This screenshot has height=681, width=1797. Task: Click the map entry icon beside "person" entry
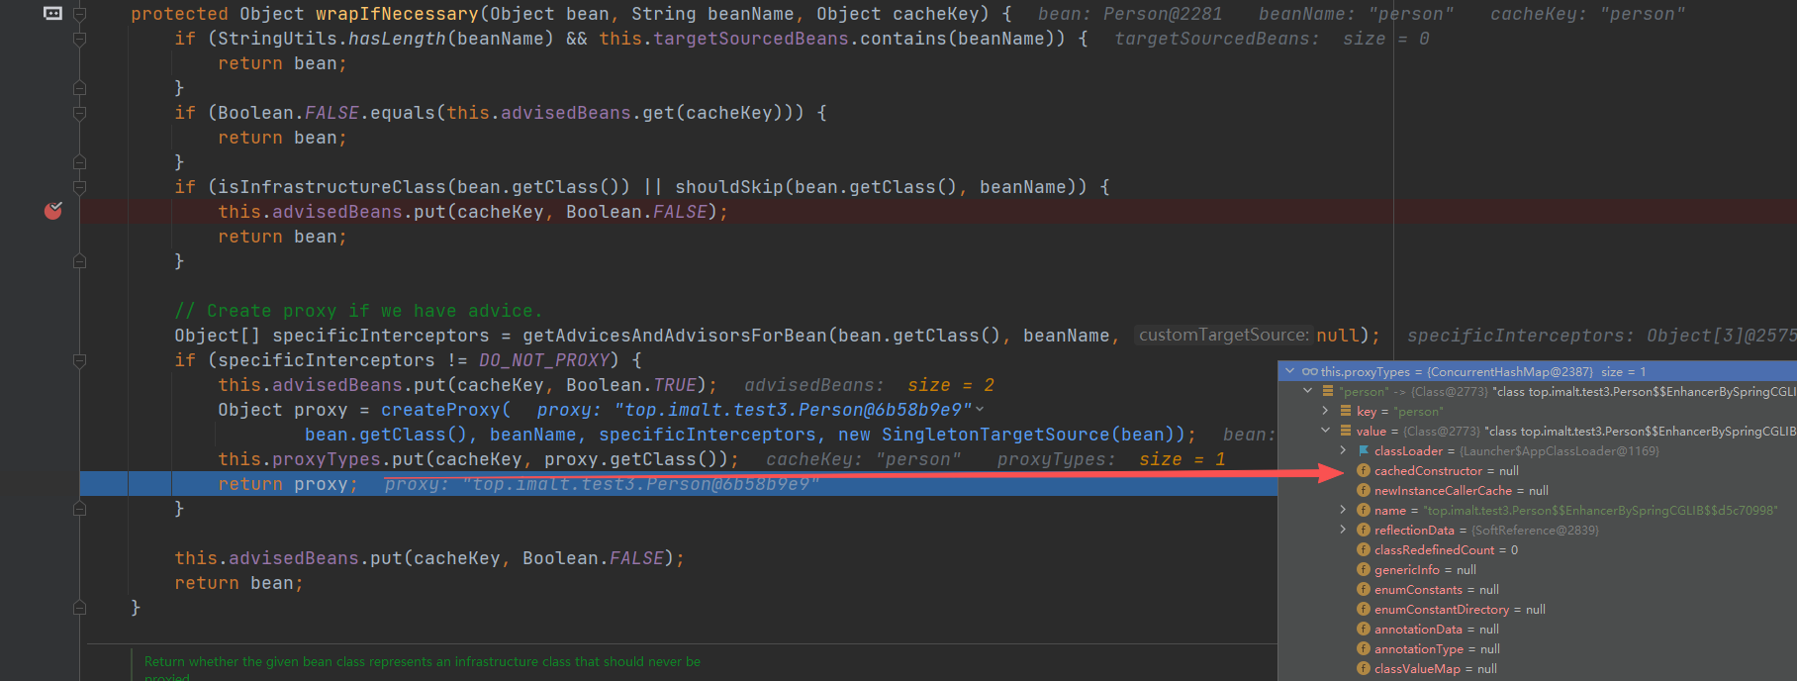pos(1327,392)
